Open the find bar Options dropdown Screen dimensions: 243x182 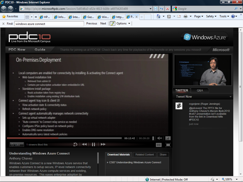coord(123,24)
